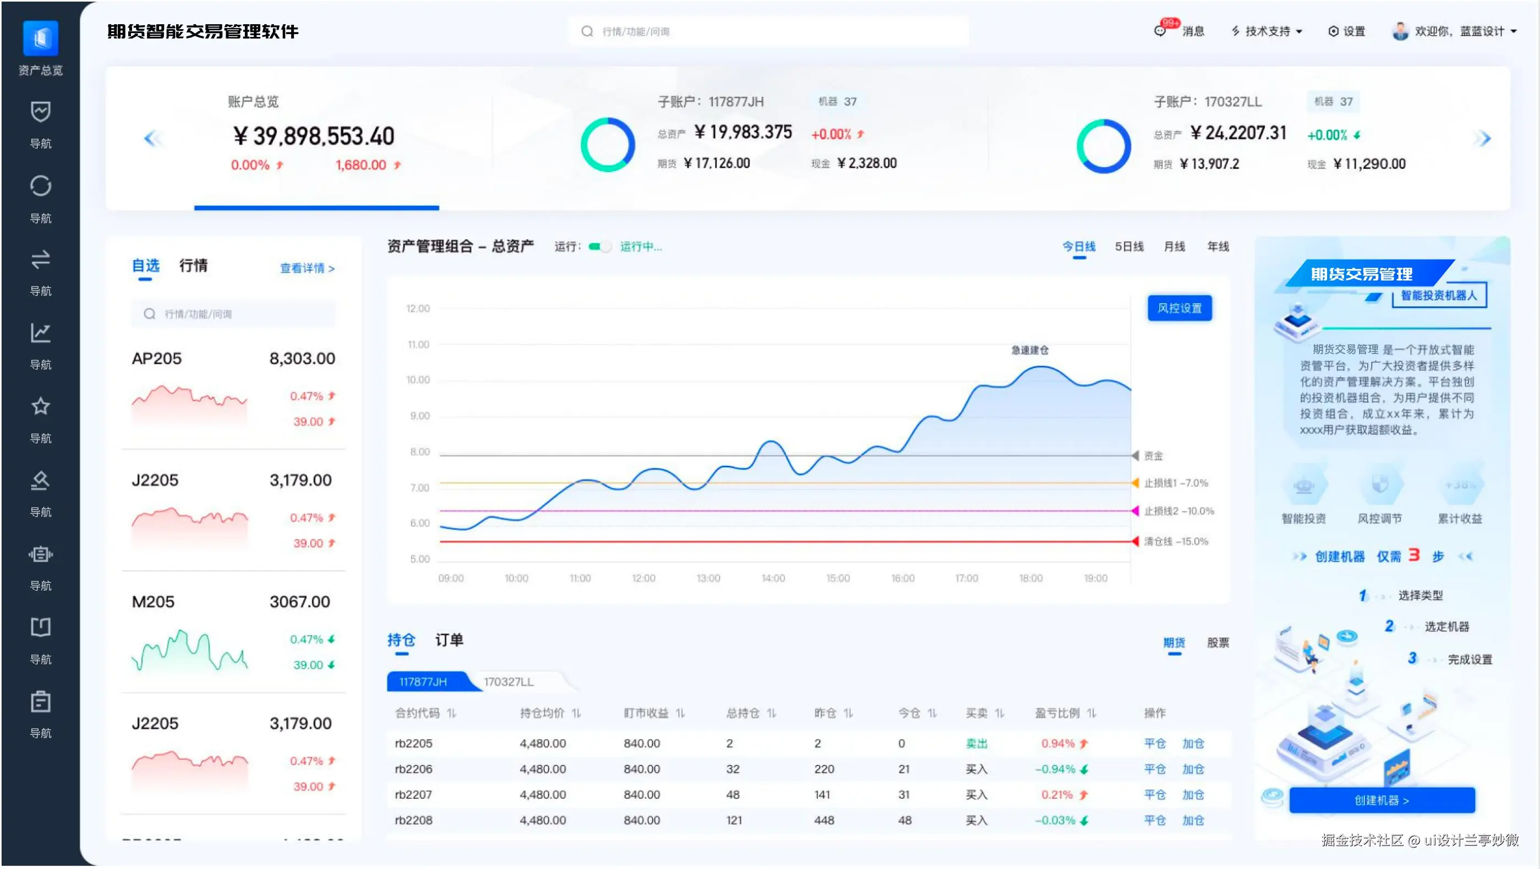This screenshot has width=1540, height=869.
Task: Click the line chart icon in the sidebar
Action: [40, 333]
